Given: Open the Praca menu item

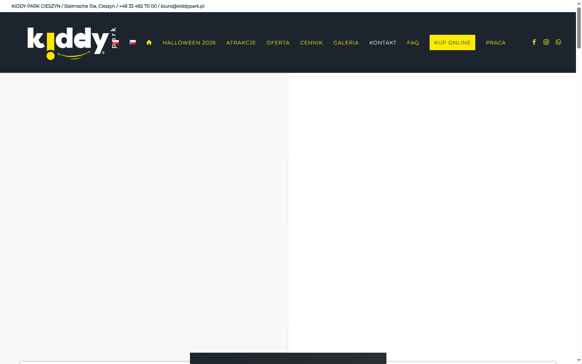Looking at the screenshot, I should tap(496, 42).
